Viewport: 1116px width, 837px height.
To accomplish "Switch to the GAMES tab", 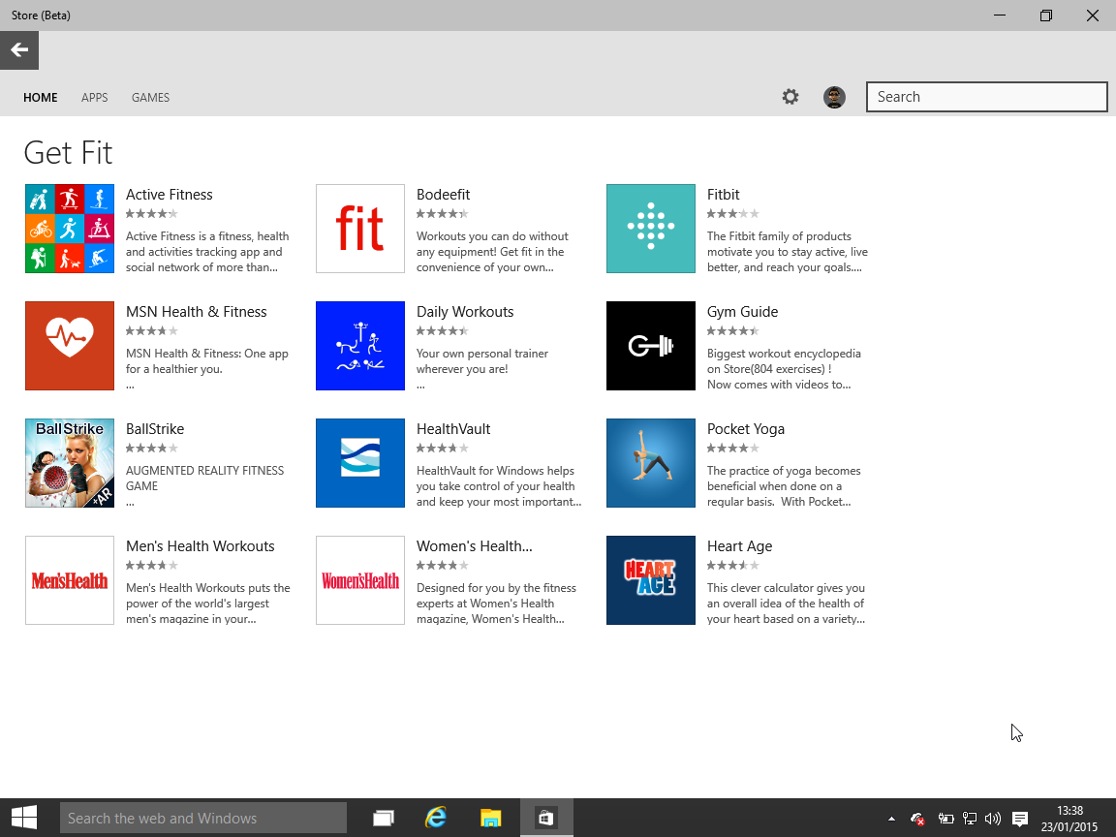I will click(150, 97).
